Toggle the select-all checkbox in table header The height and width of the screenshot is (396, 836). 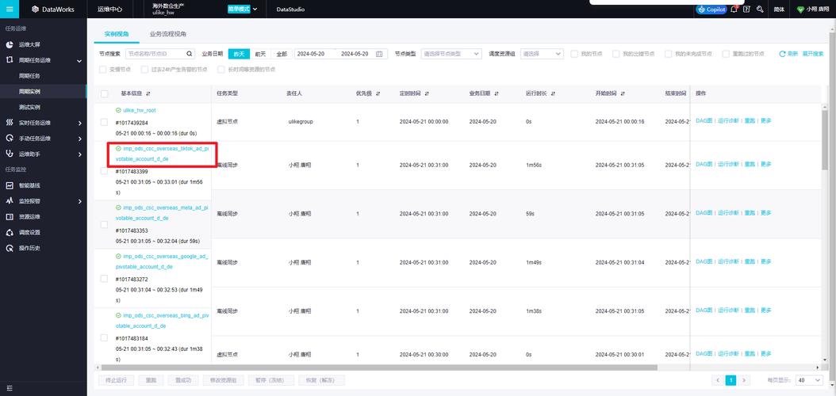tap(104, 93)
